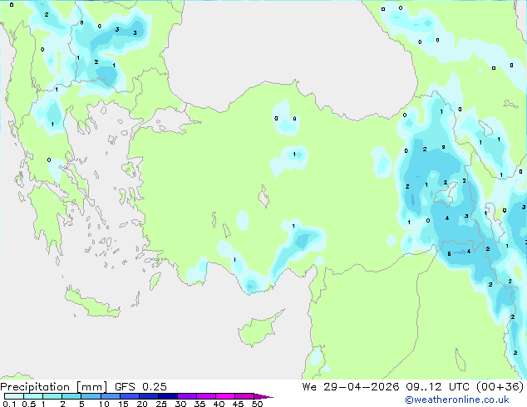Click legend scale label "0.5"
Image resolution: width=527 pixels, height=407 pixels.
[x=29, y=404]
